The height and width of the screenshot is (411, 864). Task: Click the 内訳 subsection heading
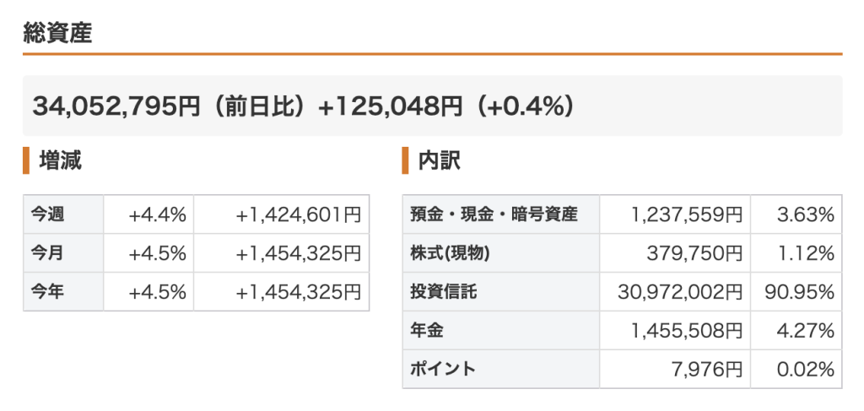coord(440,160)
